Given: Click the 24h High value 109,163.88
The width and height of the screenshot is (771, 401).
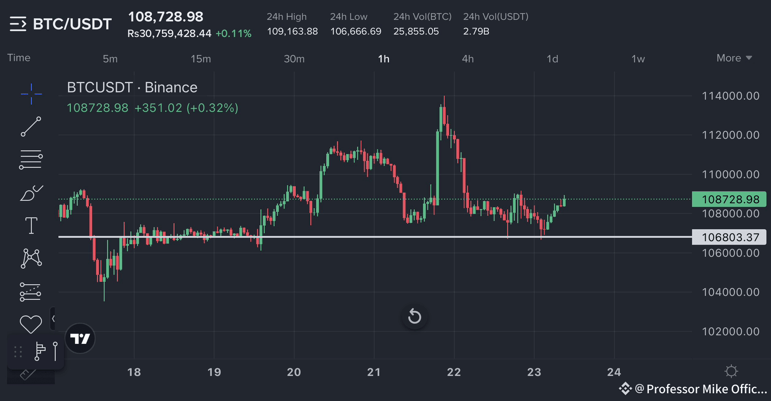Looking at the screenshot, I should coord(292,31).
